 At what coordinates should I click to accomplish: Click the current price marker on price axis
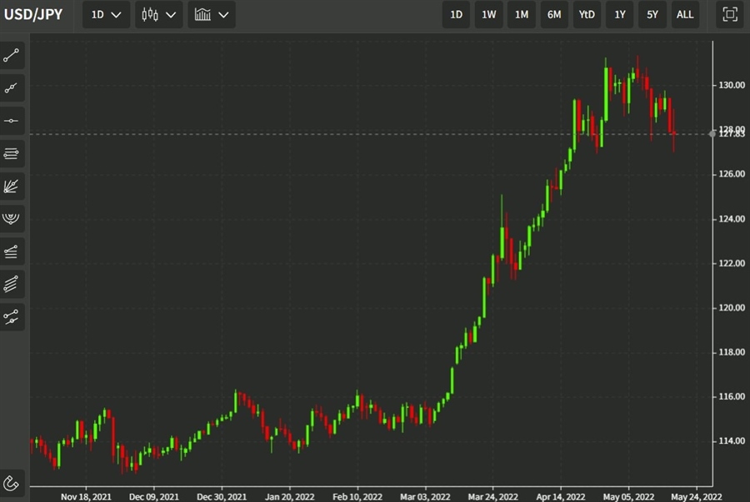[728, 133]
